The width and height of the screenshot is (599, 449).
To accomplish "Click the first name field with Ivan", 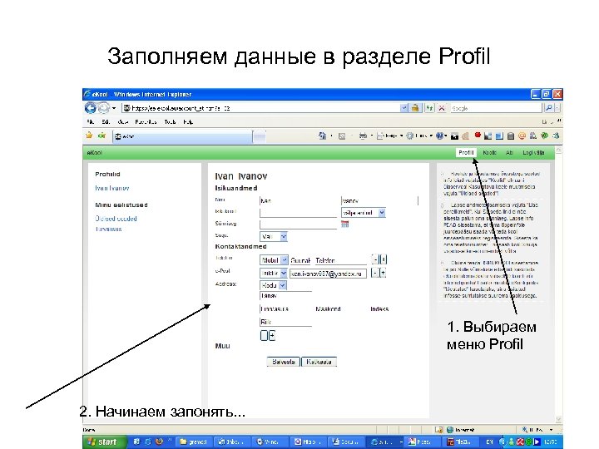I will pos(298,200).
